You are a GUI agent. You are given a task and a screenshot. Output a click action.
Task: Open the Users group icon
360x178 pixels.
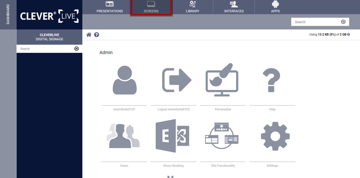[123, 136]
